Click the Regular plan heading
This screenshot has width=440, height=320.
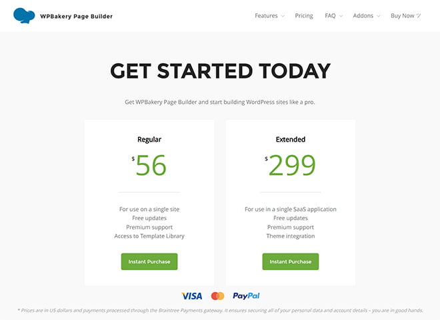(x=149, y=140)
